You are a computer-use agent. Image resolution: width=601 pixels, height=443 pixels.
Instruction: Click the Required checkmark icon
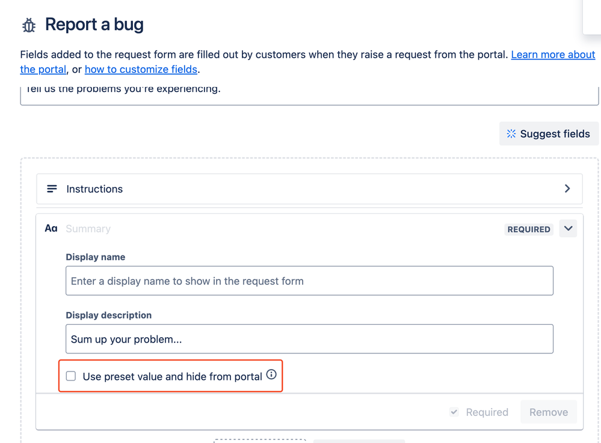tap(454, 412)
